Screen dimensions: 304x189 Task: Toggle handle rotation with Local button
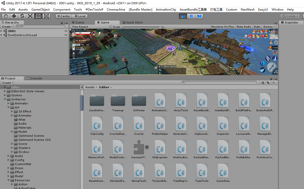click(x=80, y=16)
